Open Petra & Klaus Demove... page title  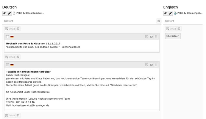(30, 13)
